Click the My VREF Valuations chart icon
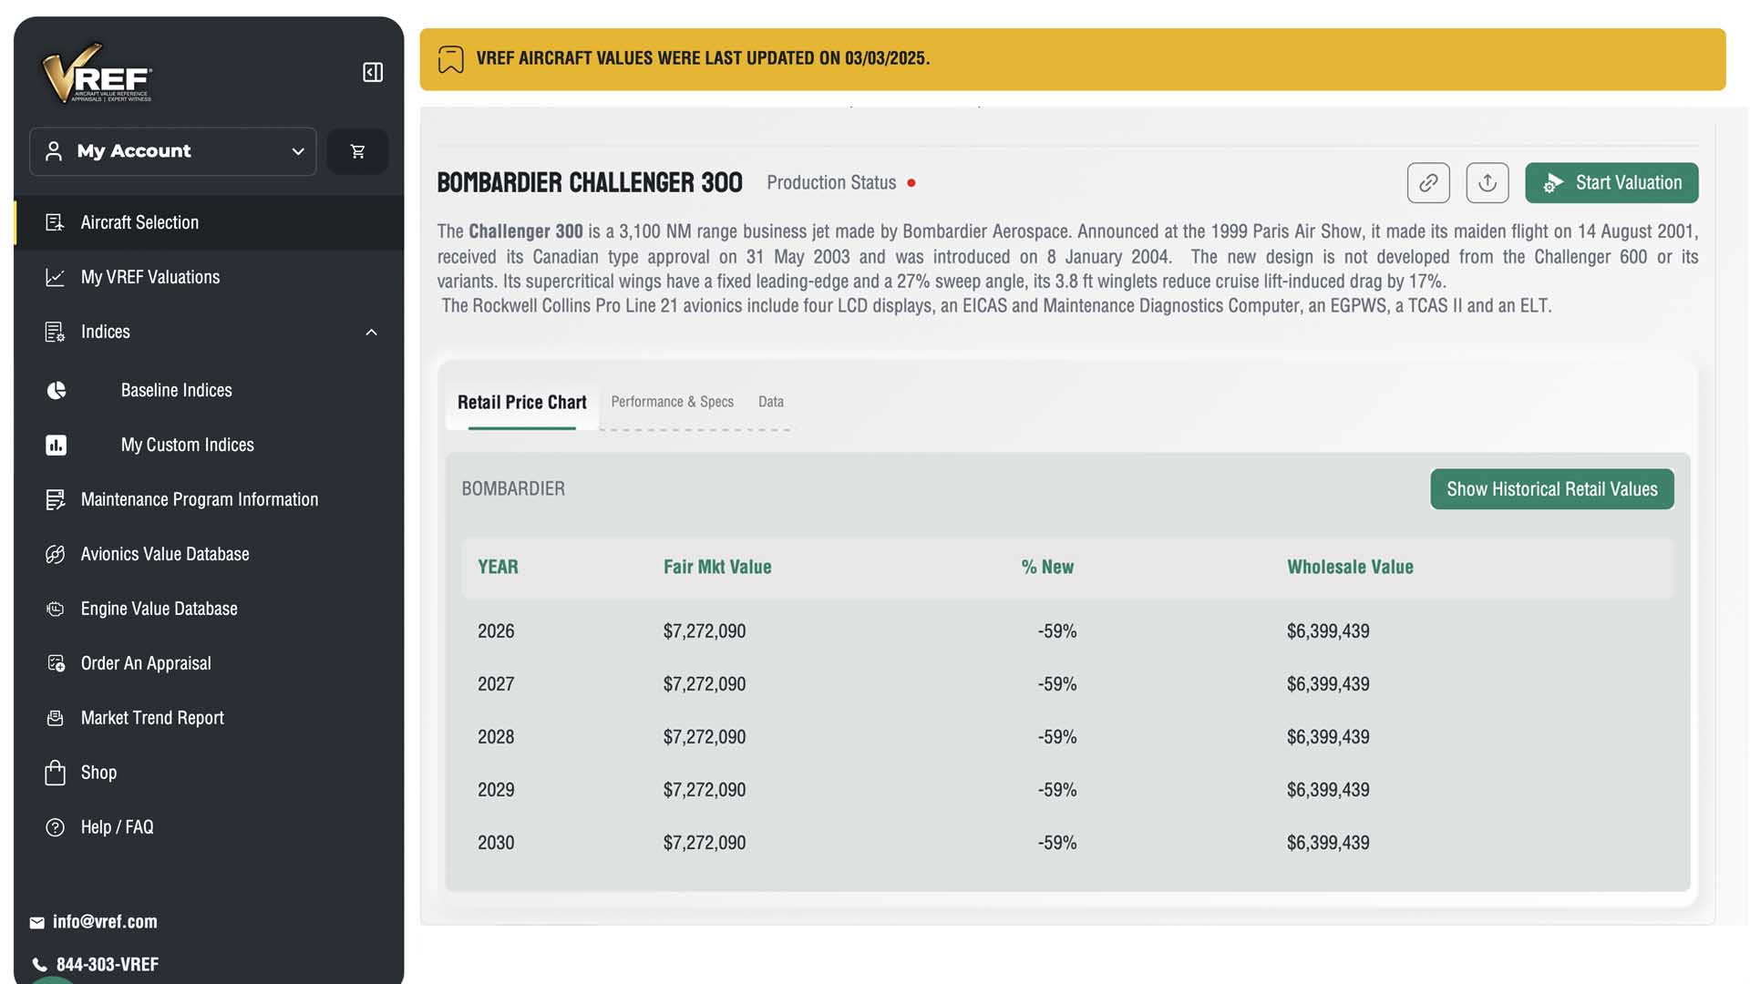Viewport: 1750px width, 984px height. pos(55,277)
